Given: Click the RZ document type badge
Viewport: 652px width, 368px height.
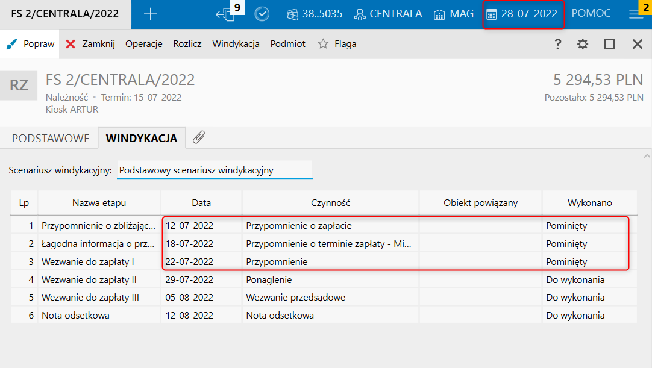Looking at the screenshot, I should tap(19, 86).
